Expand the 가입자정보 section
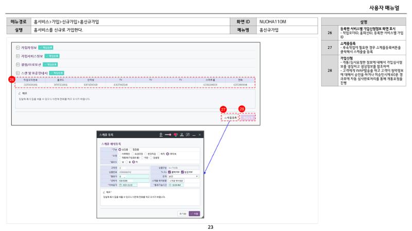Screen dimensions: 412x231 point(18,48)
